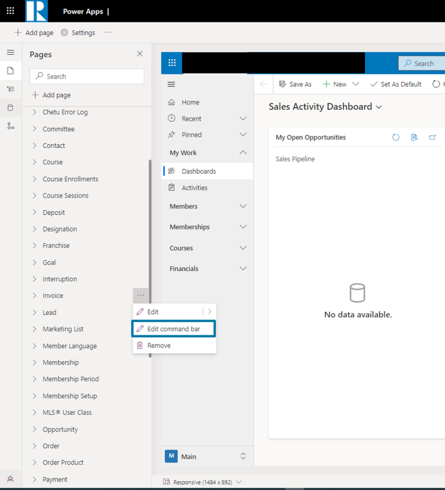
Task: Collapse the My Work section
Action: pos(243,153)
